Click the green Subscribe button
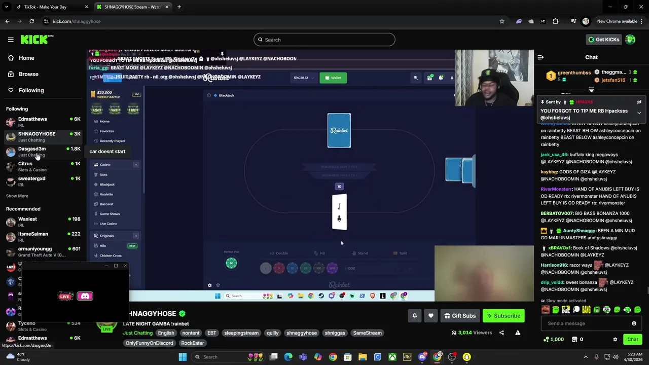The width and height of the screenshot is (649, 365). [x=503, y=316]
